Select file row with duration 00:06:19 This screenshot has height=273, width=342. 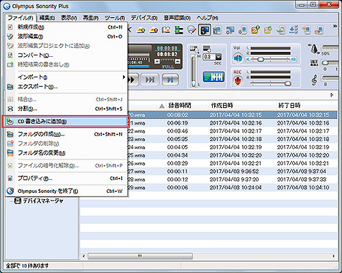click(x=209, y=123)
